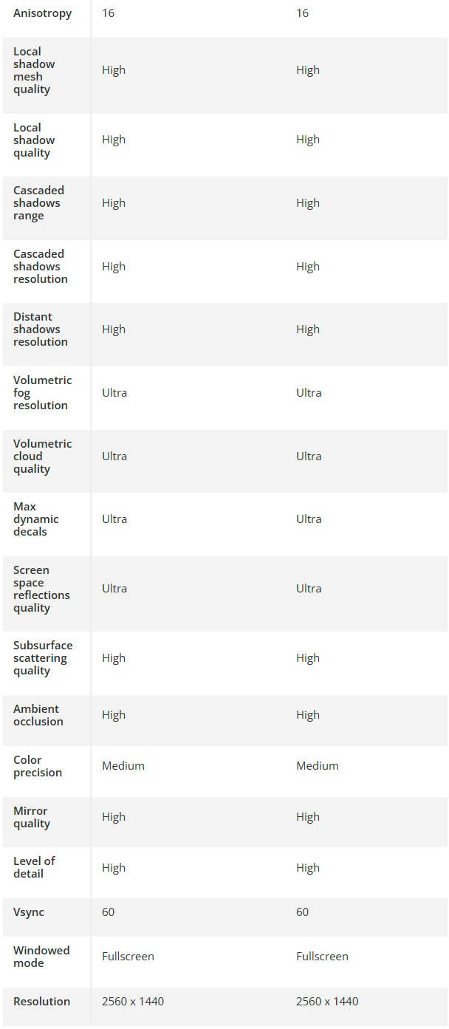The height and width of the screenshot is (1029, 449).
Task: Select the Volumetric cloud quality label
Action: pos(42,457)
